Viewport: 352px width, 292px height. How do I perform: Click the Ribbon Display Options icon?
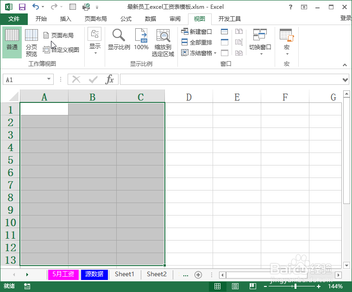click(304, 7)
